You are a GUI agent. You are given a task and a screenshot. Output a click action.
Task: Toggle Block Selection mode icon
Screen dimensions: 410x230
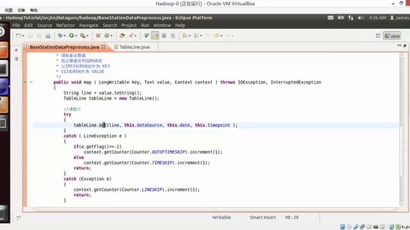click(164, 36)
